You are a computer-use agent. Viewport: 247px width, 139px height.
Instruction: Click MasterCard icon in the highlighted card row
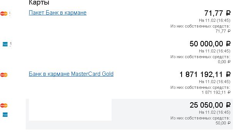click(4, 105)
